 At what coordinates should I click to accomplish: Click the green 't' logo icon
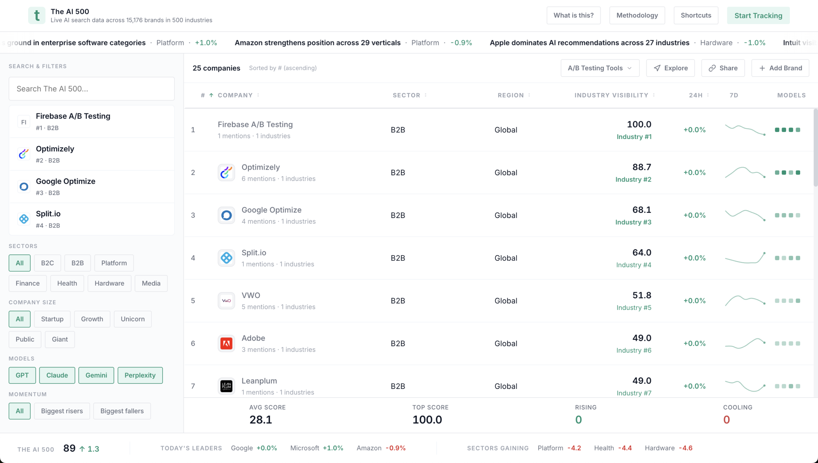tap(36, 15)
